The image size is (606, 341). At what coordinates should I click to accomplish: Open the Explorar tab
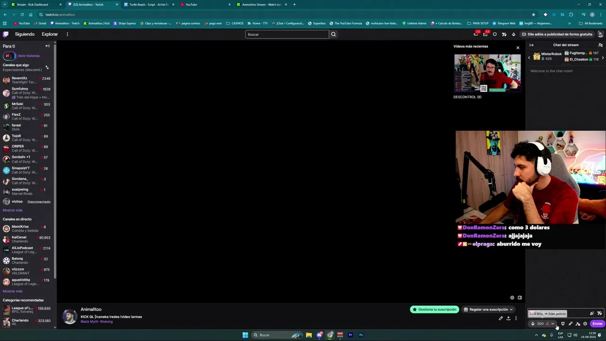[x=50, y=34]
